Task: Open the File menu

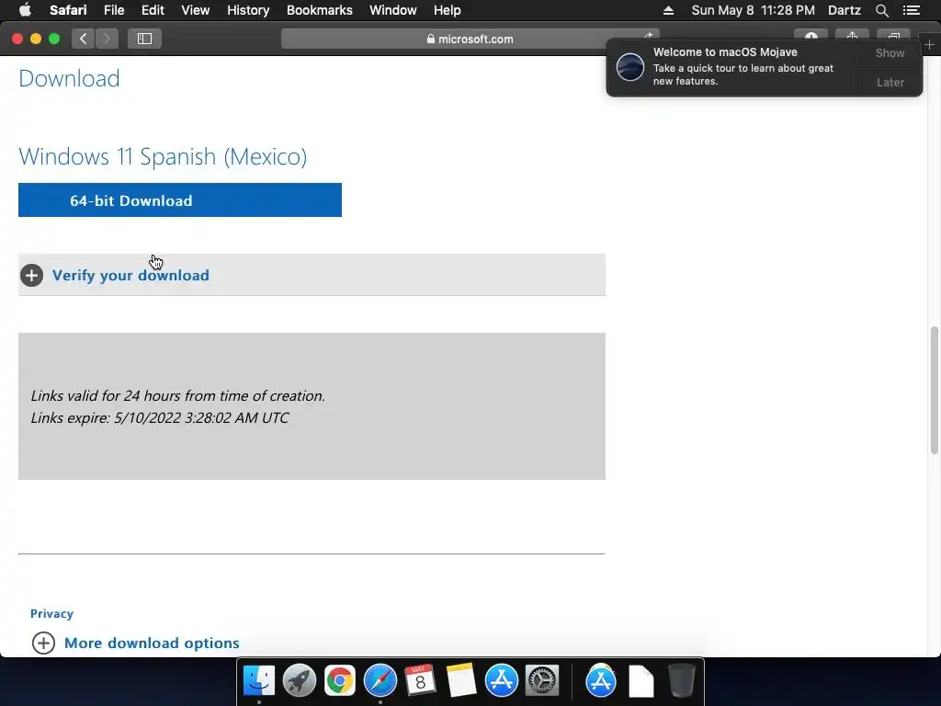Action: pyautogui.click(x=113, y=10)
